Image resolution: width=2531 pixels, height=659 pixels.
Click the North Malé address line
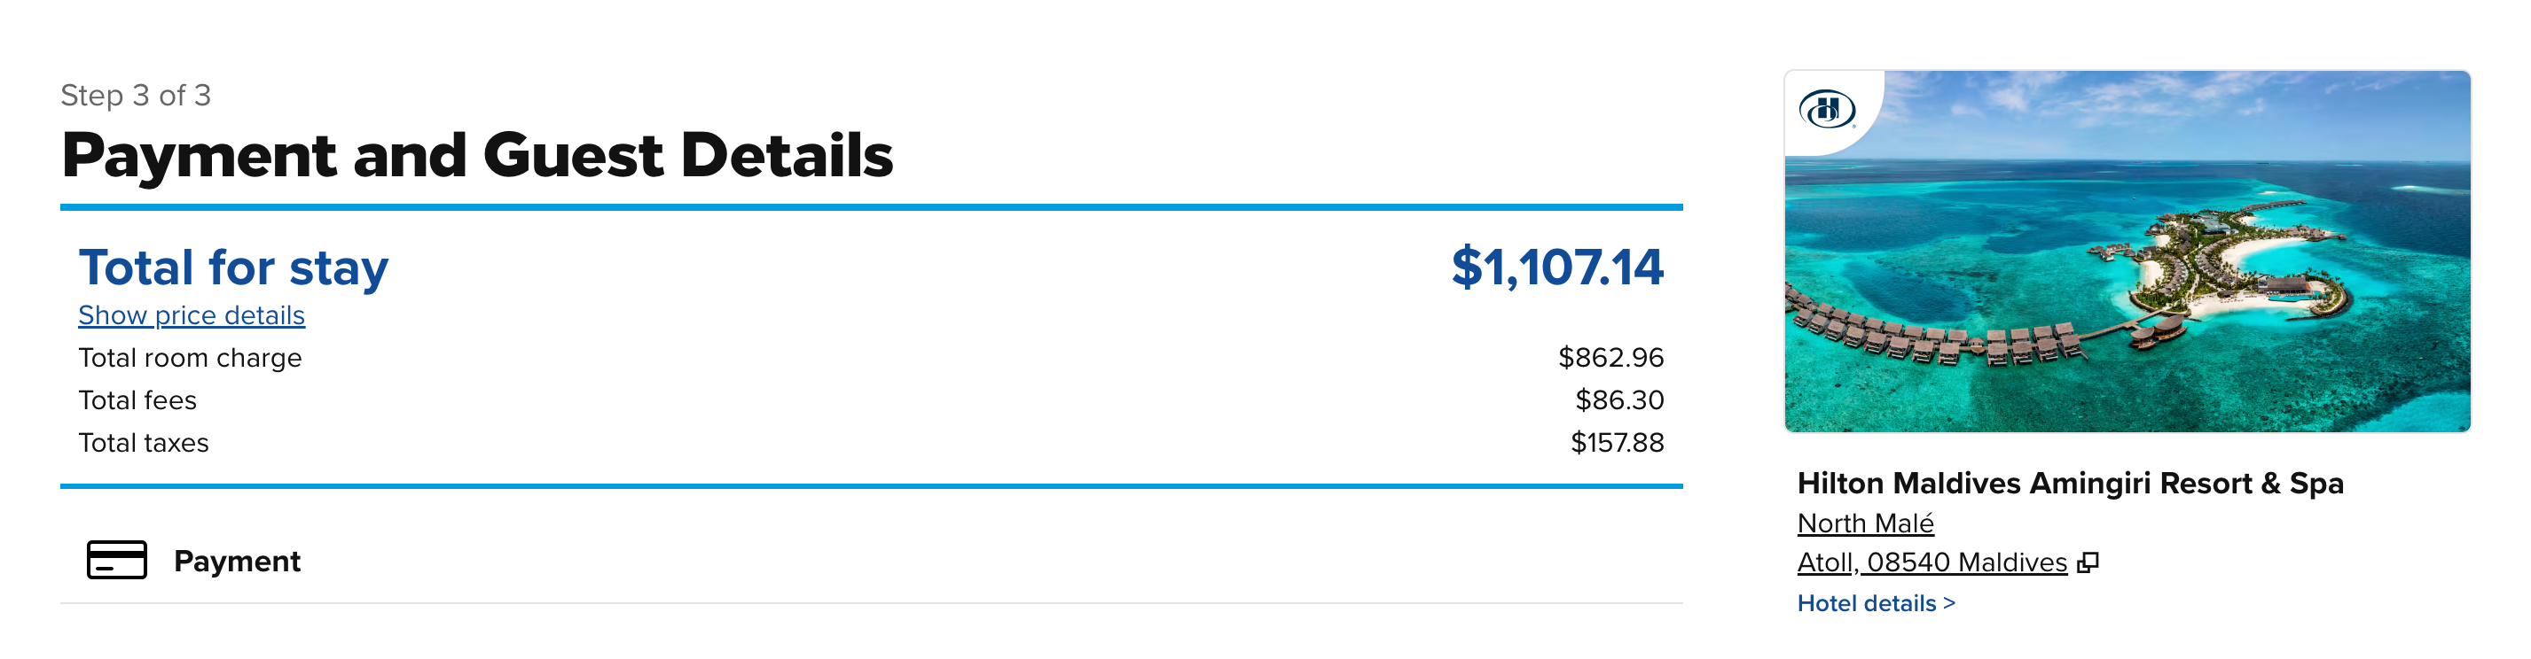(1865, 523)
